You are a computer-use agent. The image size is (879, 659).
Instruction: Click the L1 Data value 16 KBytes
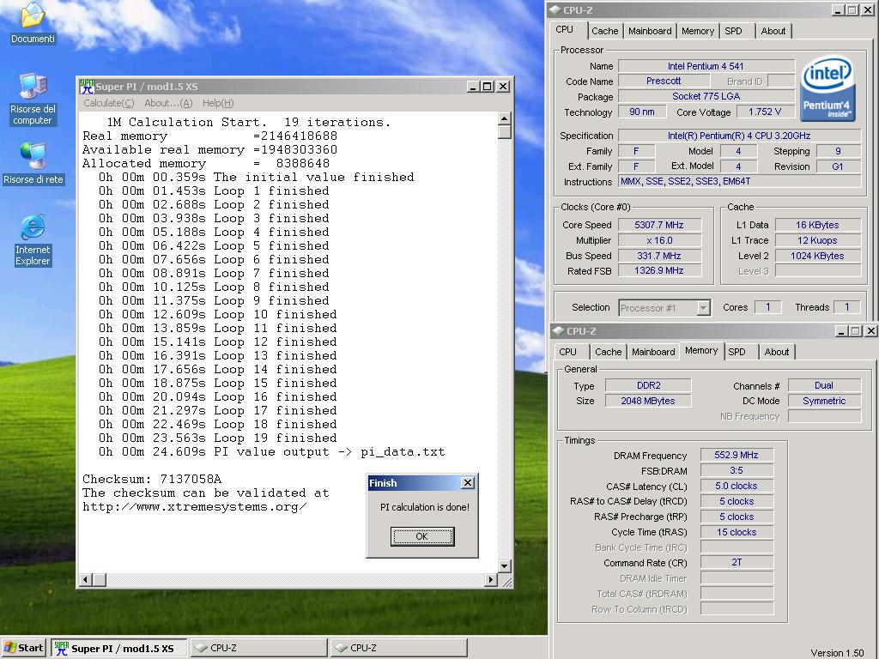coord(817,225)
